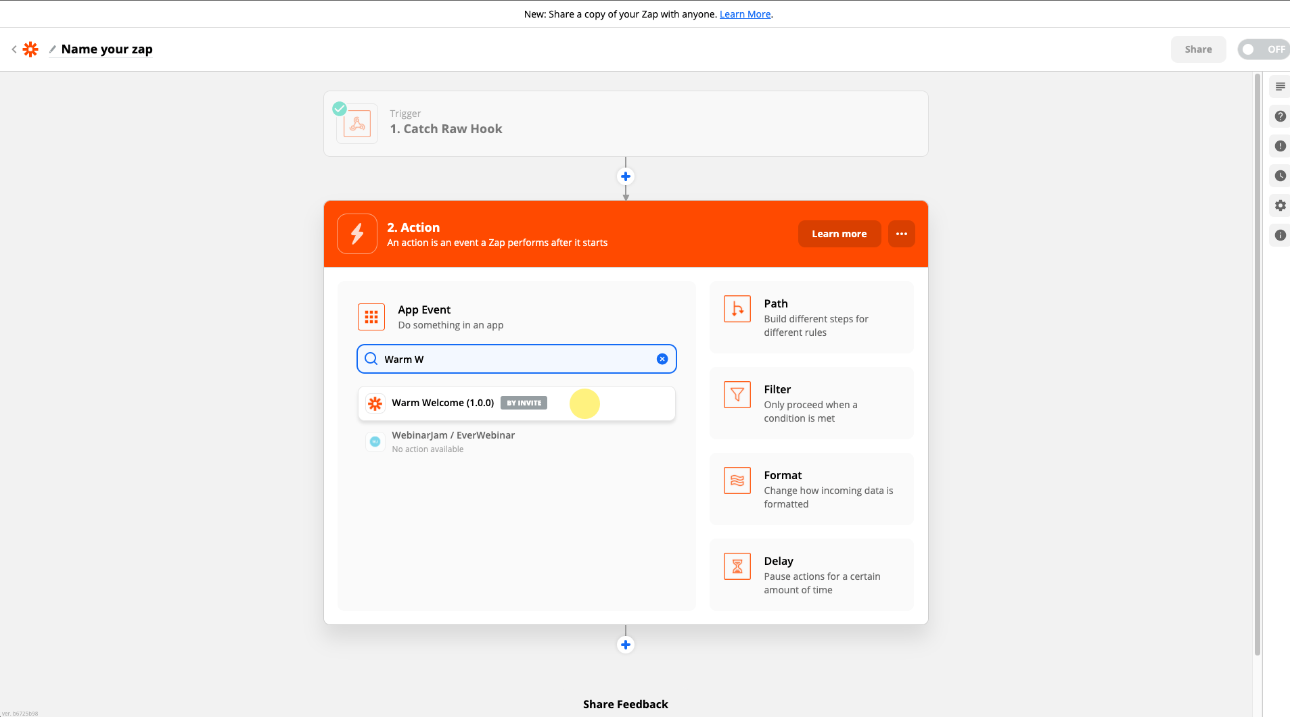Click the pencil edit icon beside zap name
This screenshot has height=717, width=1290.
(x=52, y=49)
